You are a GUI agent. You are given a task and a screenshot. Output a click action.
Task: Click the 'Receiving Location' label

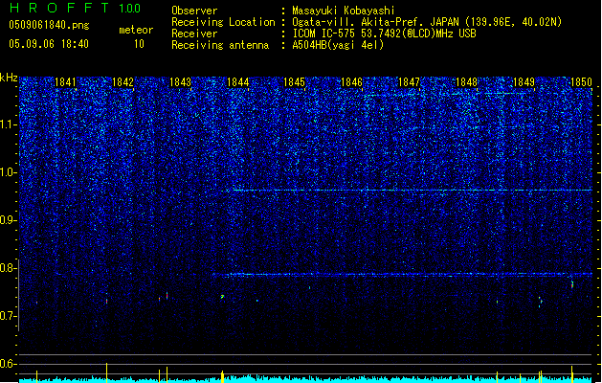coord(223,22)
